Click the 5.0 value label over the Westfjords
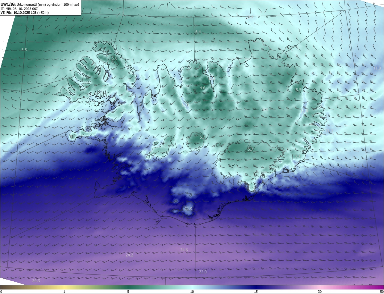Image resolution: width=384 pixels, height=294 pixels. coord(115,58)
